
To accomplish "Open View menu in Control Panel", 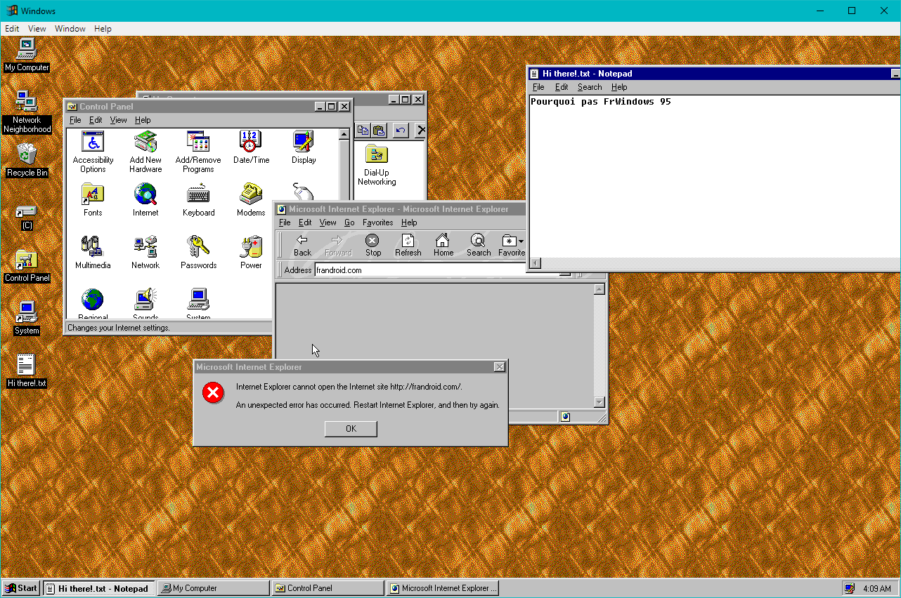I will pos(119,120).
